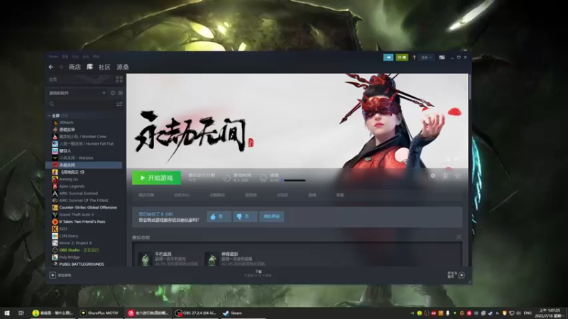Select Counter-Strike: Global Offensive
Image resolution: width=568 pixels, height=319 pixels.
click(x=87, y=208)
